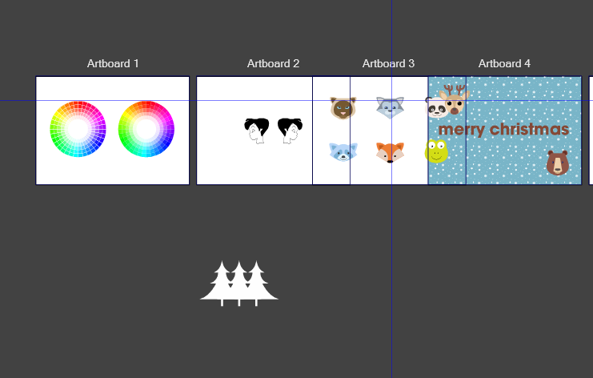Click the left black-haired head silhouette
Screen dimensions: 593x378
coord(256,130)
